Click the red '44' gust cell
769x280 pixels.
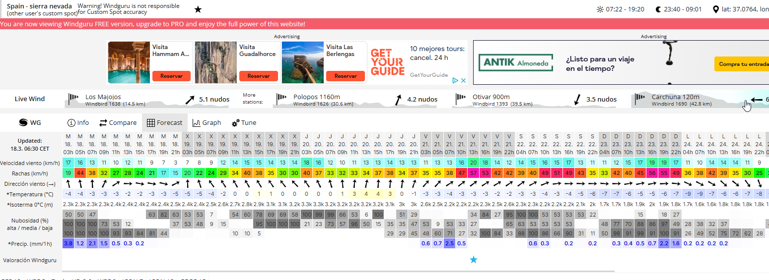click(x=80, y=173)
